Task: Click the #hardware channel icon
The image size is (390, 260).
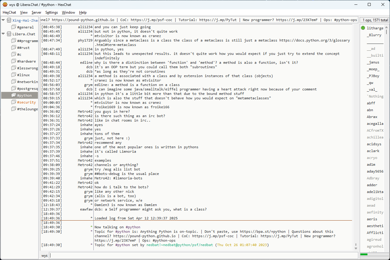Action: [x=13, y=61]
